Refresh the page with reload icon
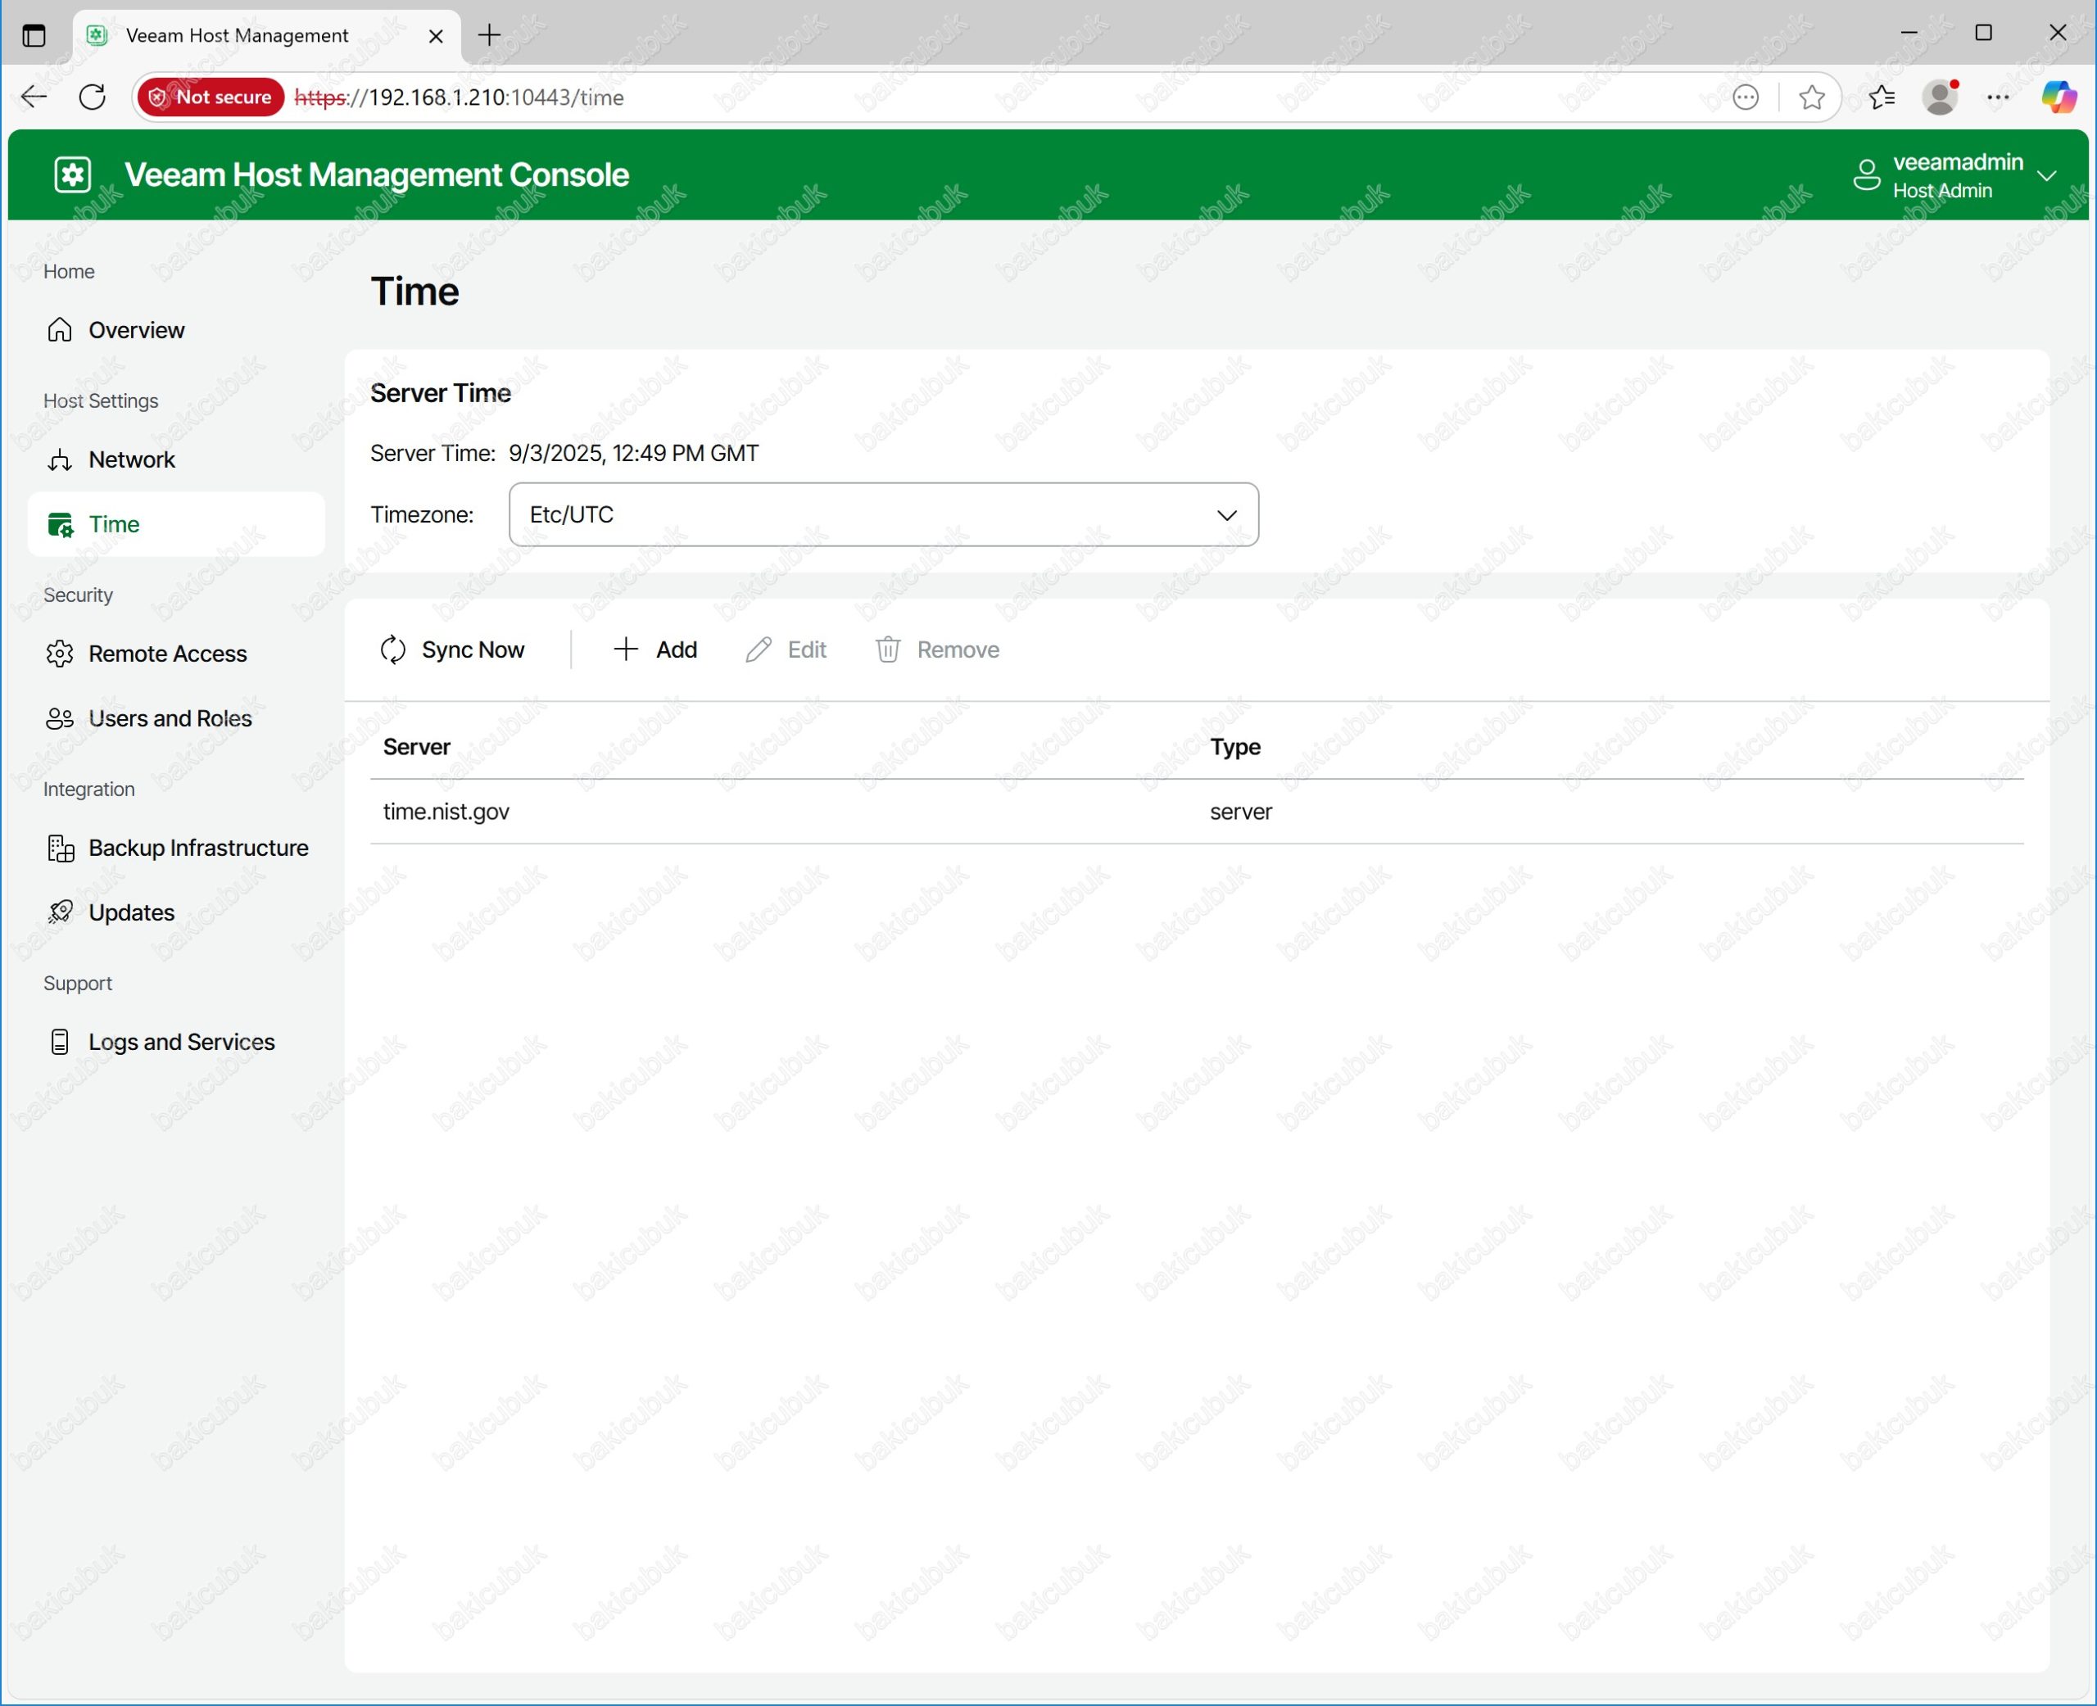The image size is (2097, 1706). (x=93, y=97)
